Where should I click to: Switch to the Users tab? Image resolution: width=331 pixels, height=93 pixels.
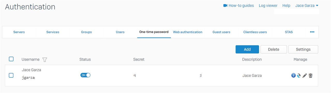pos(120,32)
